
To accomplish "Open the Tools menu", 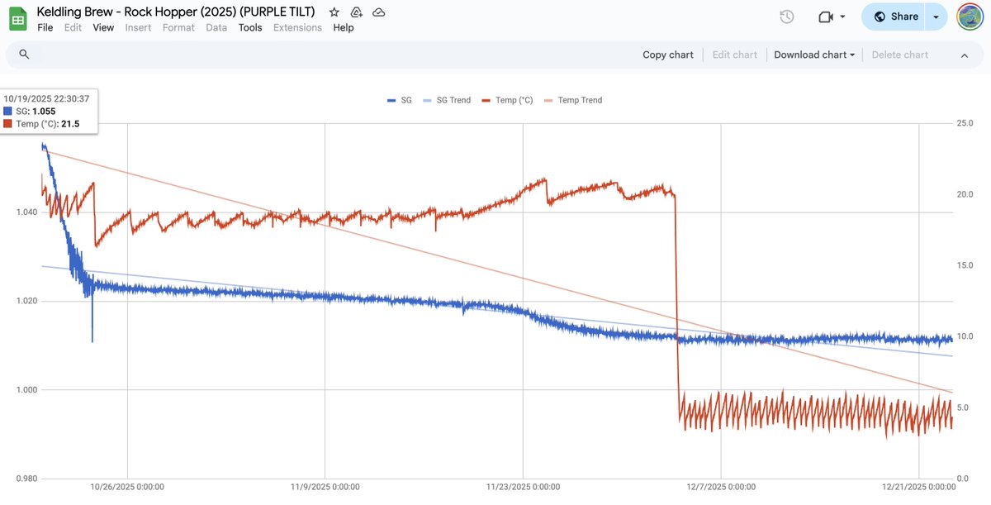I will pos(250,27).
